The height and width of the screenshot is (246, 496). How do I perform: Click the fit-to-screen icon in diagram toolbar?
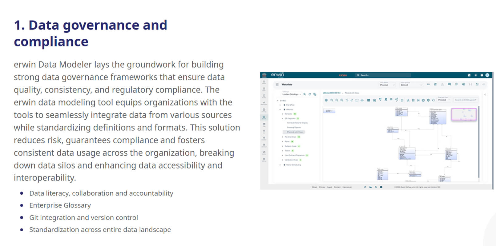[x=357, y=100]
